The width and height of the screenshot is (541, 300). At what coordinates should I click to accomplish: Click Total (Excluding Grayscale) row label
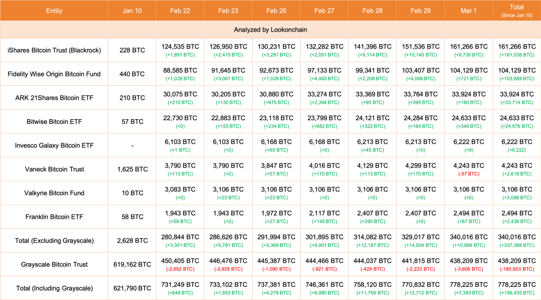pos(54,241)
